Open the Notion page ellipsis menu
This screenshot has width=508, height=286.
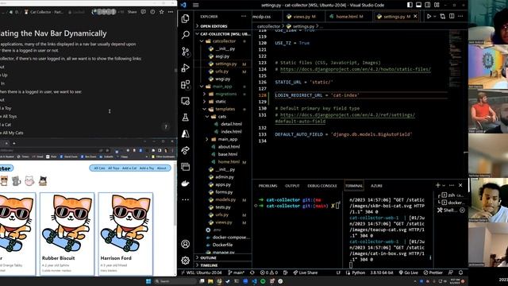pos(171,12)
